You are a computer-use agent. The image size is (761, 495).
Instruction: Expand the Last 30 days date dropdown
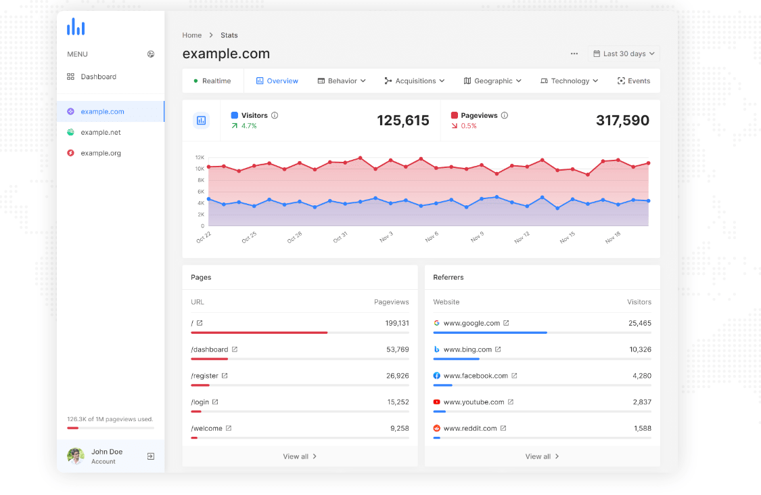click(624, 54)
